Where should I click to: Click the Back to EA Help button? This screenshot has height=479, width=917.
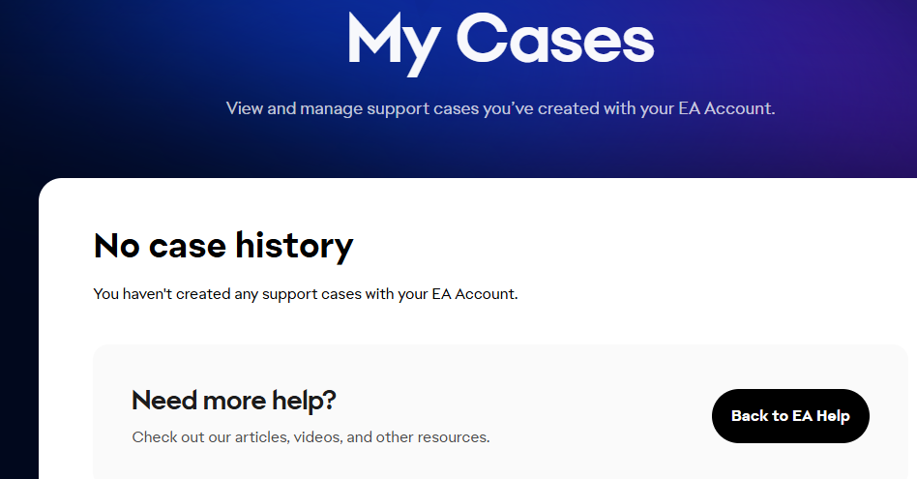pyautogui.click(x=790, y=416)
